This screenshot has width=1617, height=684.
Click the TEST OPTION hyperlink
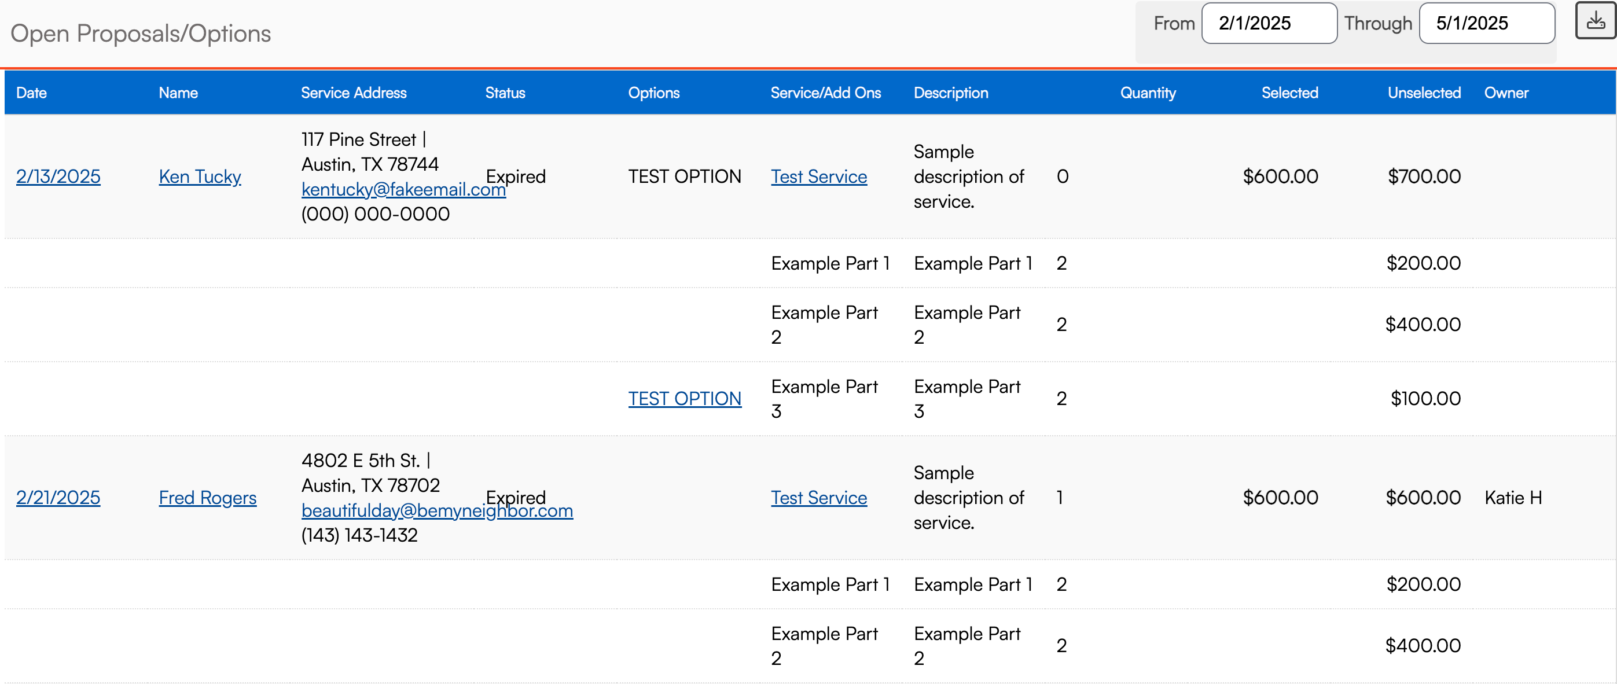point(684,399)
